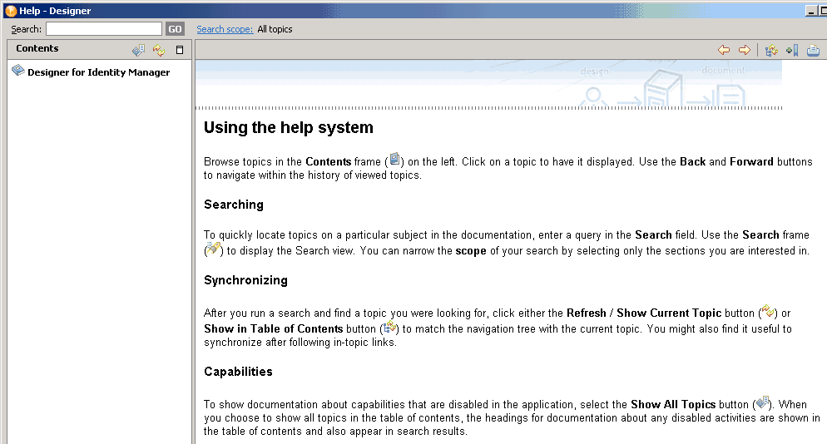The image size is (827, 444).
Task: Click the 'Searching' section heading
Action: click(234, 205)
